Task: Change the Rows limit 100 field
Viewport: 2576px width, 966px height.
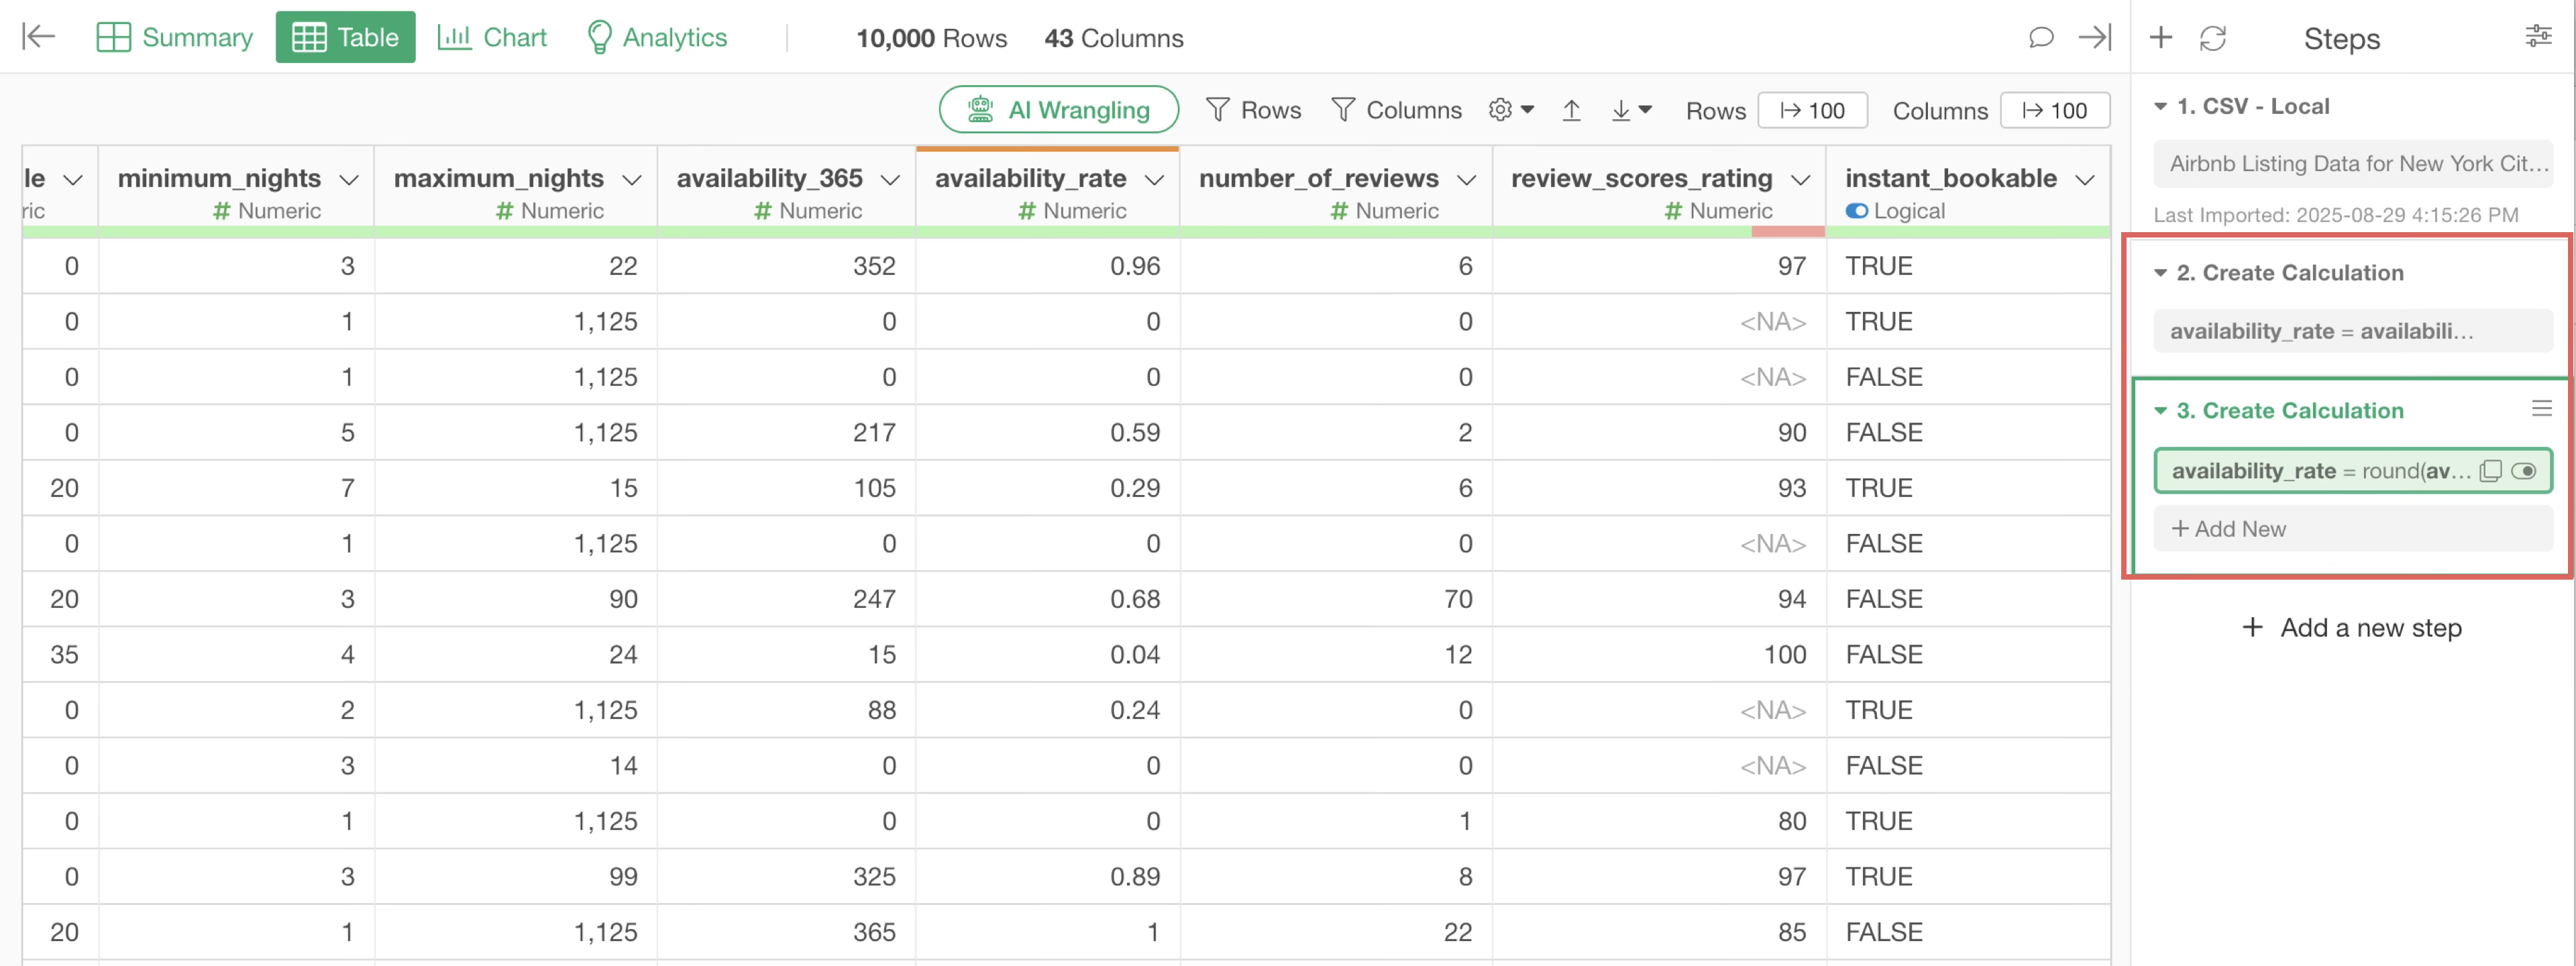Action: (1812, 110)
